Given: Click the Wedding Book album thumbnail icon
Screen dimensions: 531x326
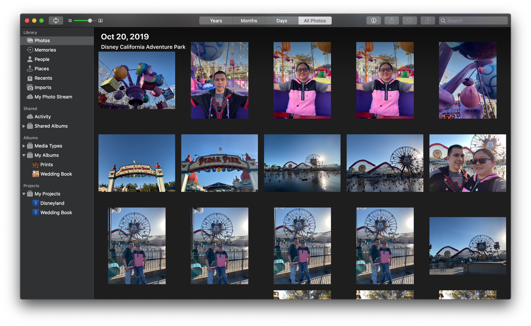Looking at the screenshot, I should (36, 174).
